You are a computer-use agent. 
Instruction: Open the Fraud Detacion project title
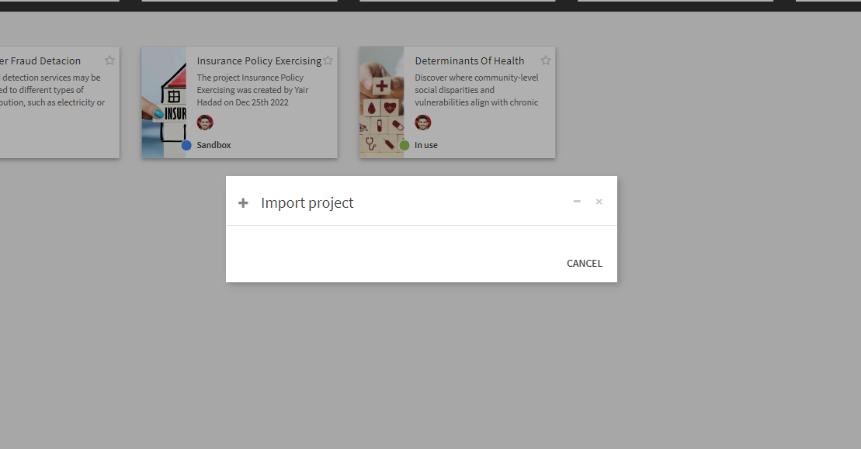(40, 60)
